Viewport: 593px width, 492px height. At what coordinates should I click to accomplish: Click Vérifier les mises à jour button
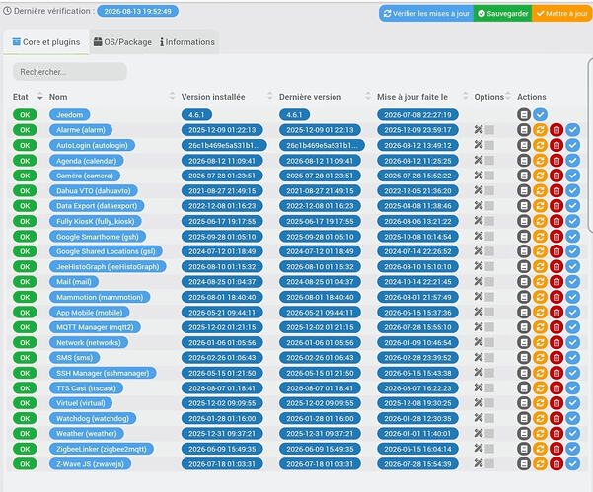click(426, 14)
